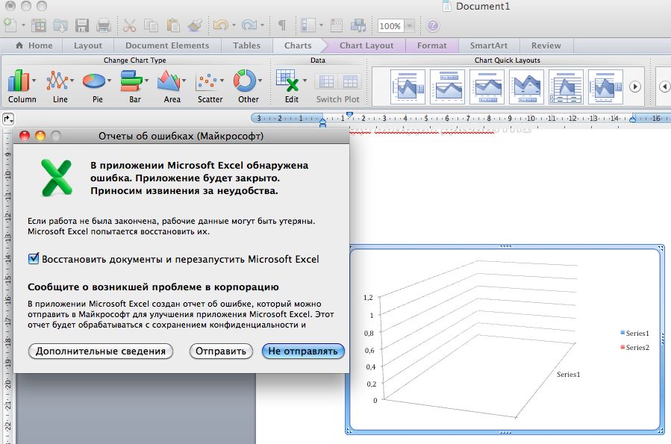The image size is (671, 444).
Task: Pick the Pie chart type icon
Action: 94,81
